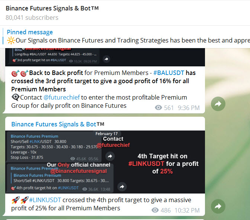Click the 9:36 PM message timestamp
This screenshot has height=220, width=250.
pyautogui.click(x=189, y=108)
